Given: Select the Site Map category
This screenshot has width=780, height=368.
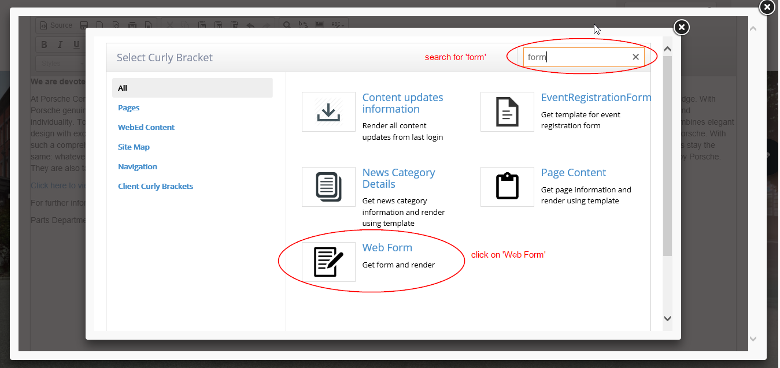Looking at the screenshot, I should [x=134, y=147].
